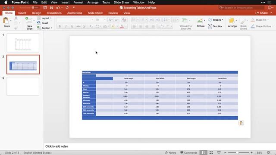Screen dimensions: 276x155
Task: Toggle the AutoSave switch
Action: 35,8
